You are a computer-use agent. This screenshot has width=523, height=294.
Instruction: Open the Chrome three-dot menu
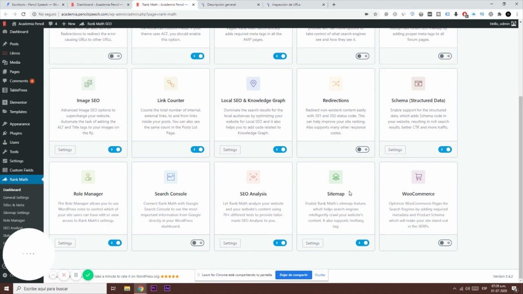click(517, 14)
